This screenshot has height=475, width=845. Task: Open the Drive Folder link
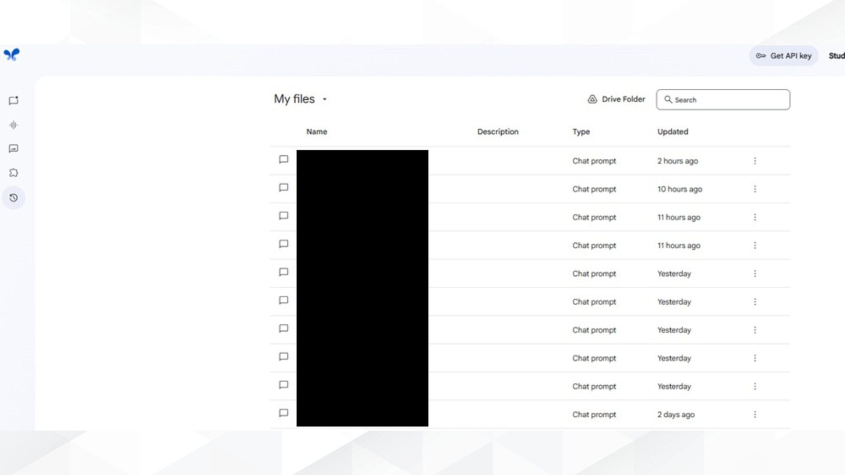click(x=616, y=99)
